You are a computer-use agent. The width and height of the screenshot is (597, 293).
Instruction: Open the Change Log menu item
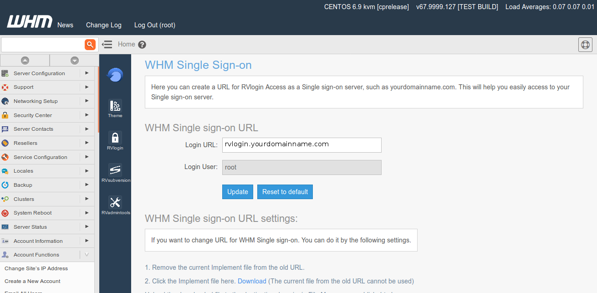click(x=104, y=25)
